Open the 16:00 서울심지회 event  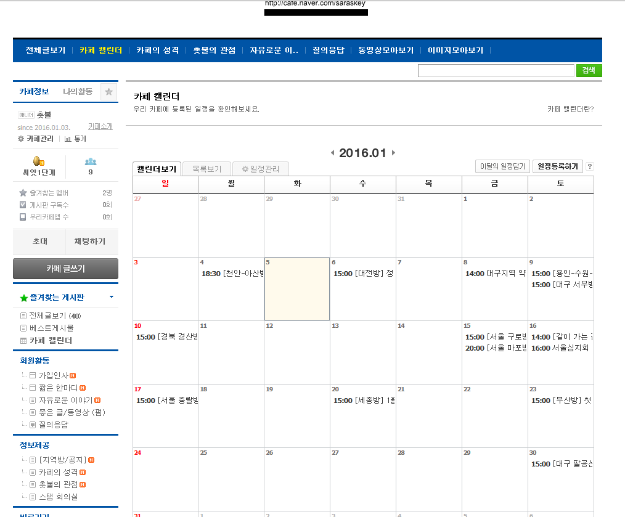tap(560, 348)
